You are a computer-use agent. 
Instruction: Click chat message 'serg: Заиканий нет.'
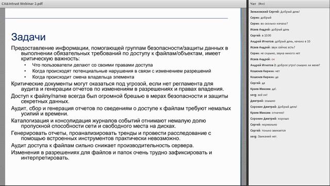click(x=263, y=136)
